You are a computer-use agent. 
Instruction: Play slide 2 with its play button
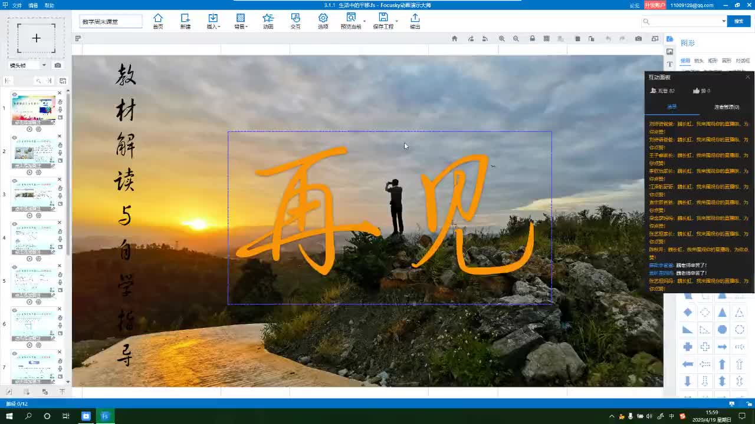29,172
